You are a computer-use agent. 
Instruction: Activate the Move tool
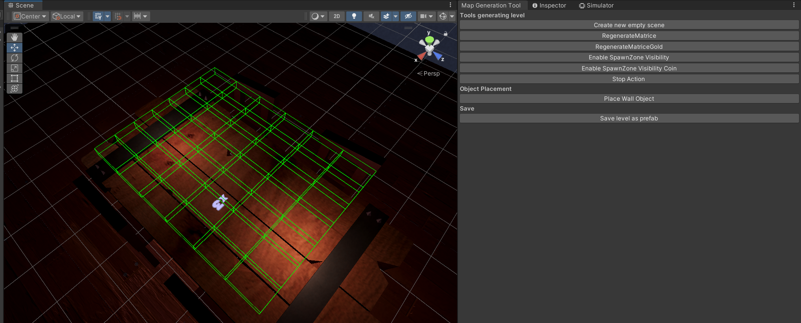click(x=15, y=48)
